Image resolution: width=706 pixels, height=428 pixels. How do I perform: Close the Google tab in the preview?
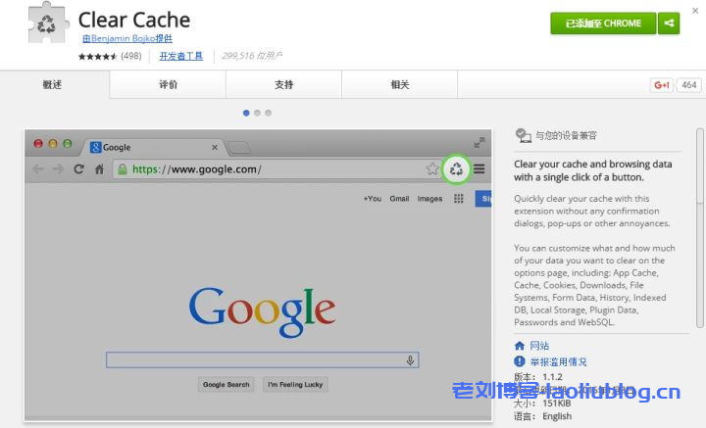[x=215, y=147]
